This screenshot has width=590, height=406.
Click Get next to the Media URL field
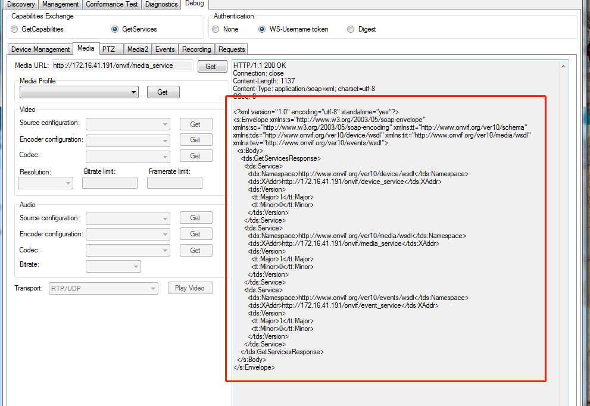point(212,66)
